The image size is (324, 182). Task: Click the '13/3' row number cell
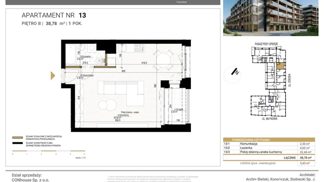(x=227, y=152)
